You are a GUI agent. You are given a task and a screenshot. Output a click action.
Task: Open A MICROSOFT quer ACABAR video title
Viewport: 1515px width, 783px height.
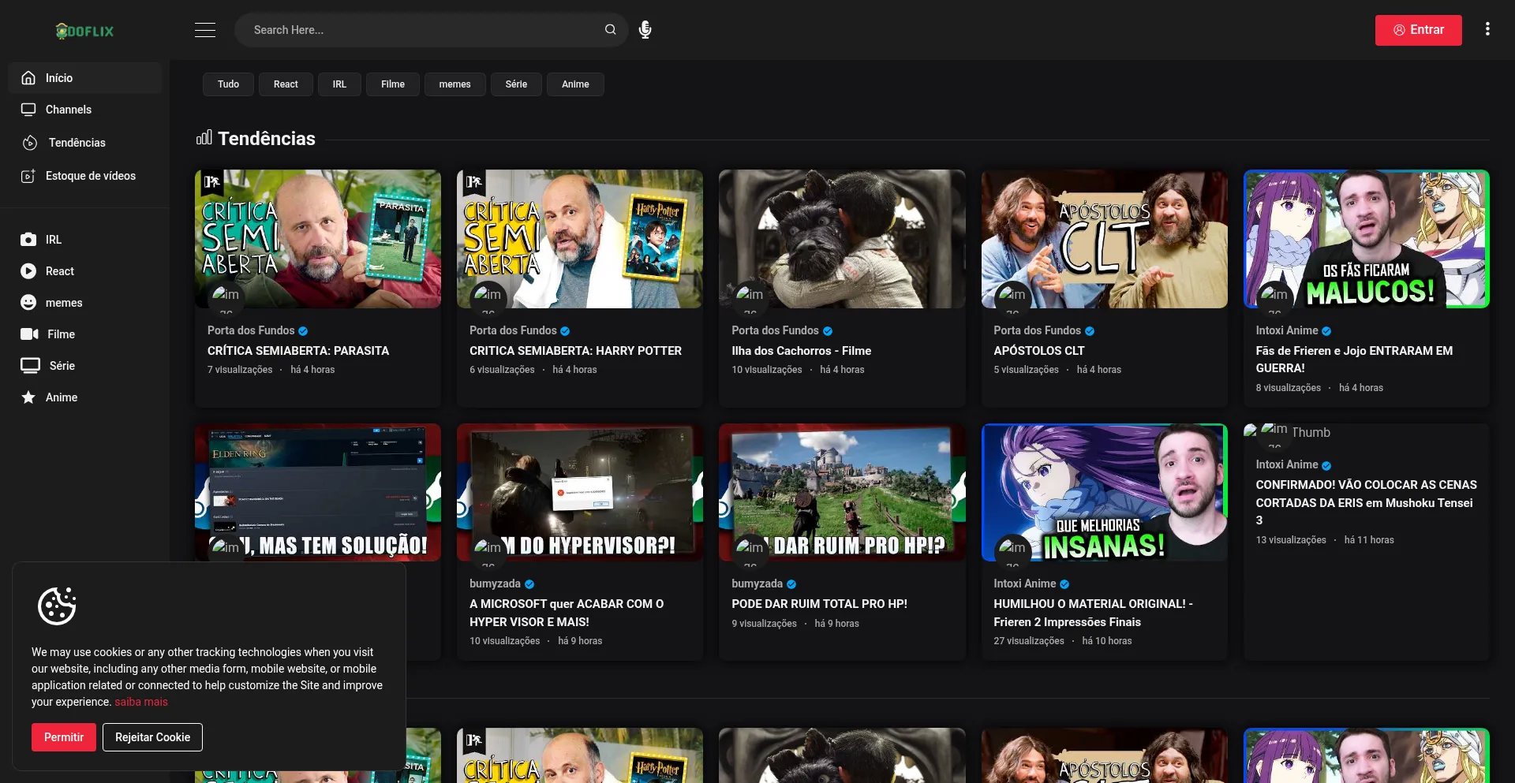567,613
